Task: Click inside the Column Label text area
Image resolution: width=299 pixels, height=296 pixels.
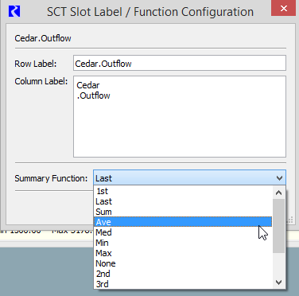Action: 180,117
